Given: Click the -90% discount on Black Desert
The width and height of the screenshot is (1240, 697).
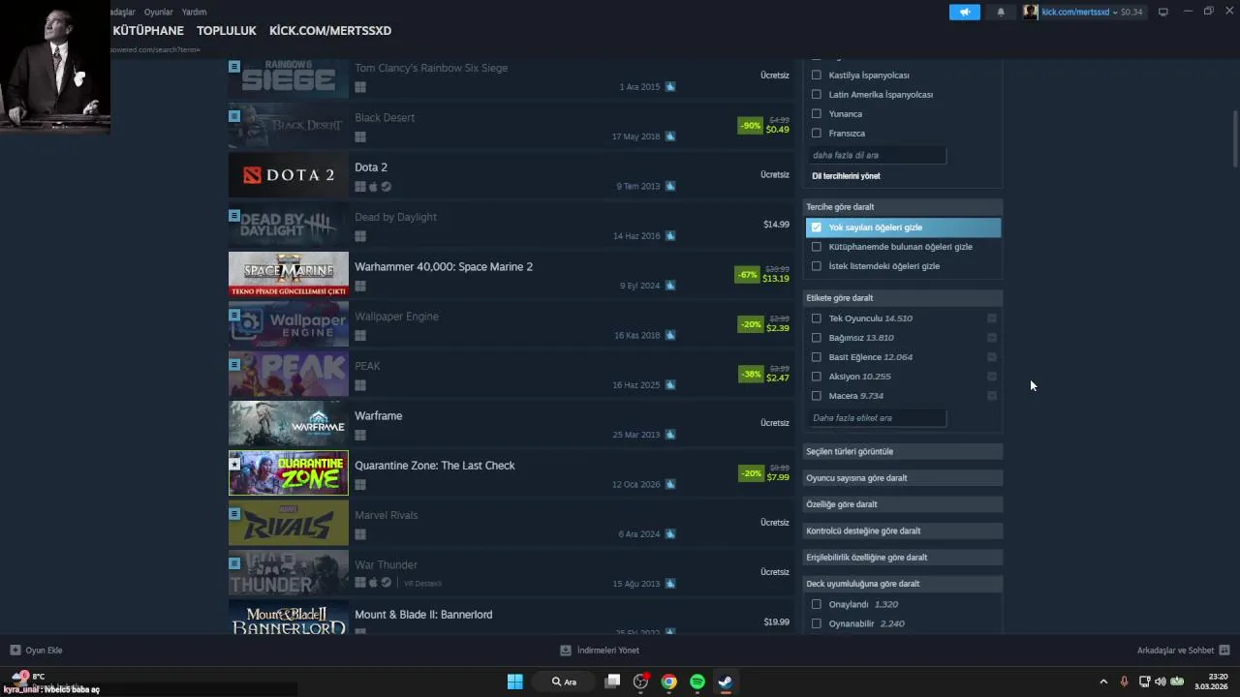Looking at the screenshot, I should click(x=750, y=126).
